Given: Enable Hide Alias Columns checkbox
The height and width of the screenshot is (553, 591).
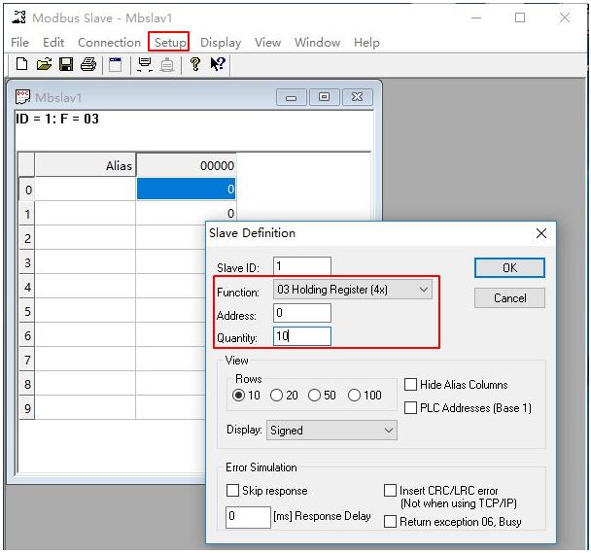Looking at the screenshot, I should [410, 385].
